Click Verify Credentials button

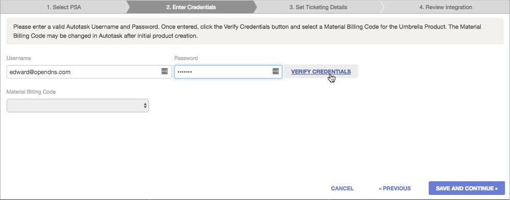coord(321,72)
